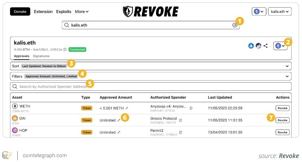302x162 pixels.
Task: Open the blue OpenSea profile icon
Action: click(x=251, y=46)
